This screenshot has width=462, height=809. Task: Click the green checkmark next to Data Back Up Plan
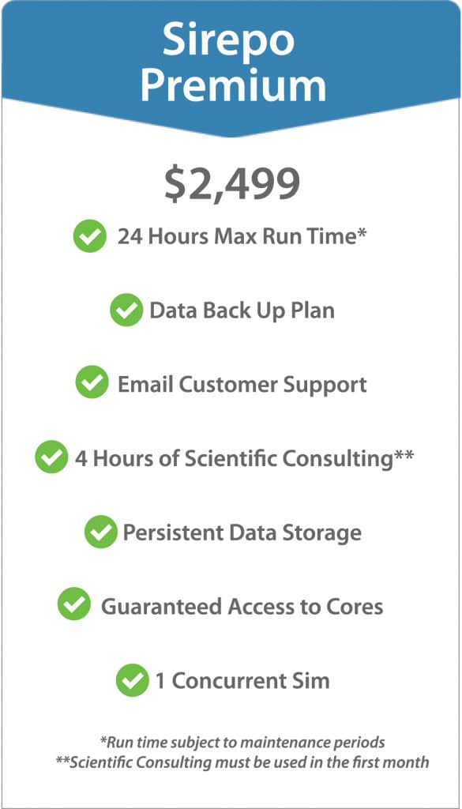126,310
